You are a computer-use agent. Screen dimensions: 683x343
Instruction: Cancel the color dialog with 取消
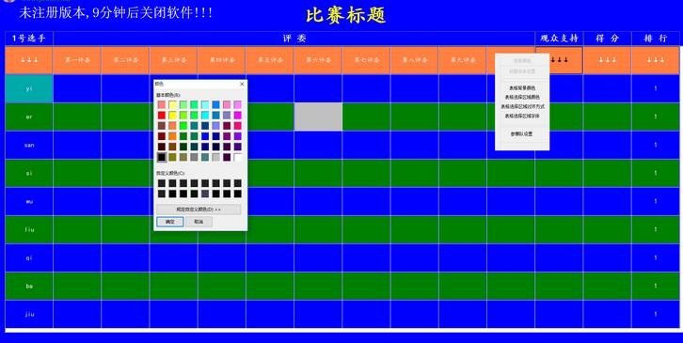199,222
